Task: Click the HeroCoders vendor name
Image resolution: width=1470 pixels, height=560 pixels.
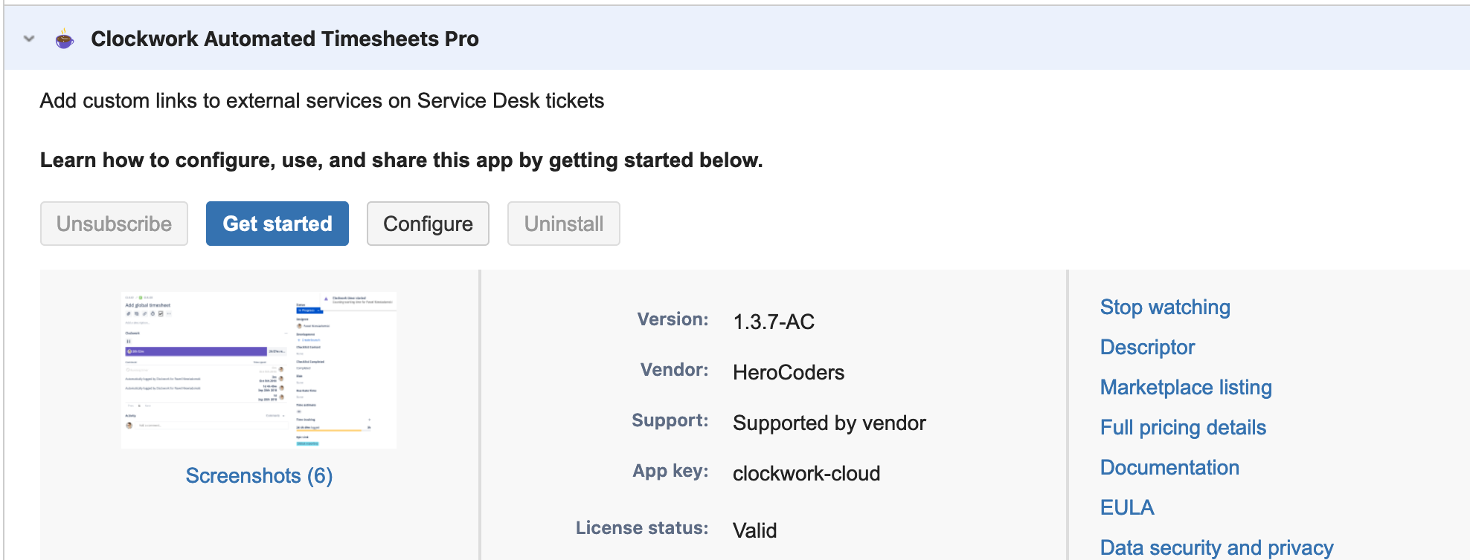Action: coord(789,372)
